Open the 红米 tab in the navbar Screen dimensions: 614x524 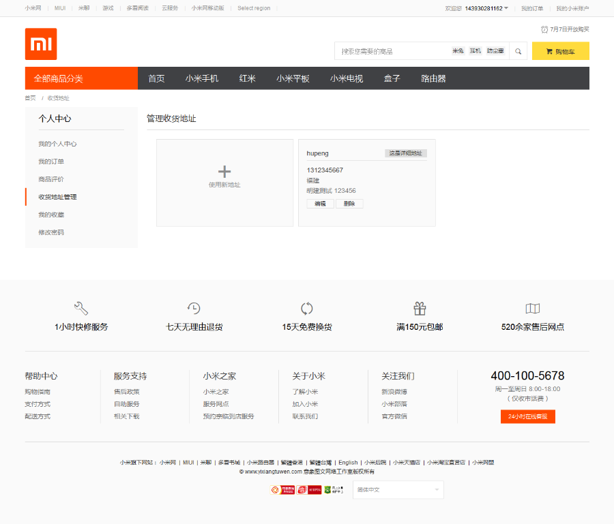point(247,78)
